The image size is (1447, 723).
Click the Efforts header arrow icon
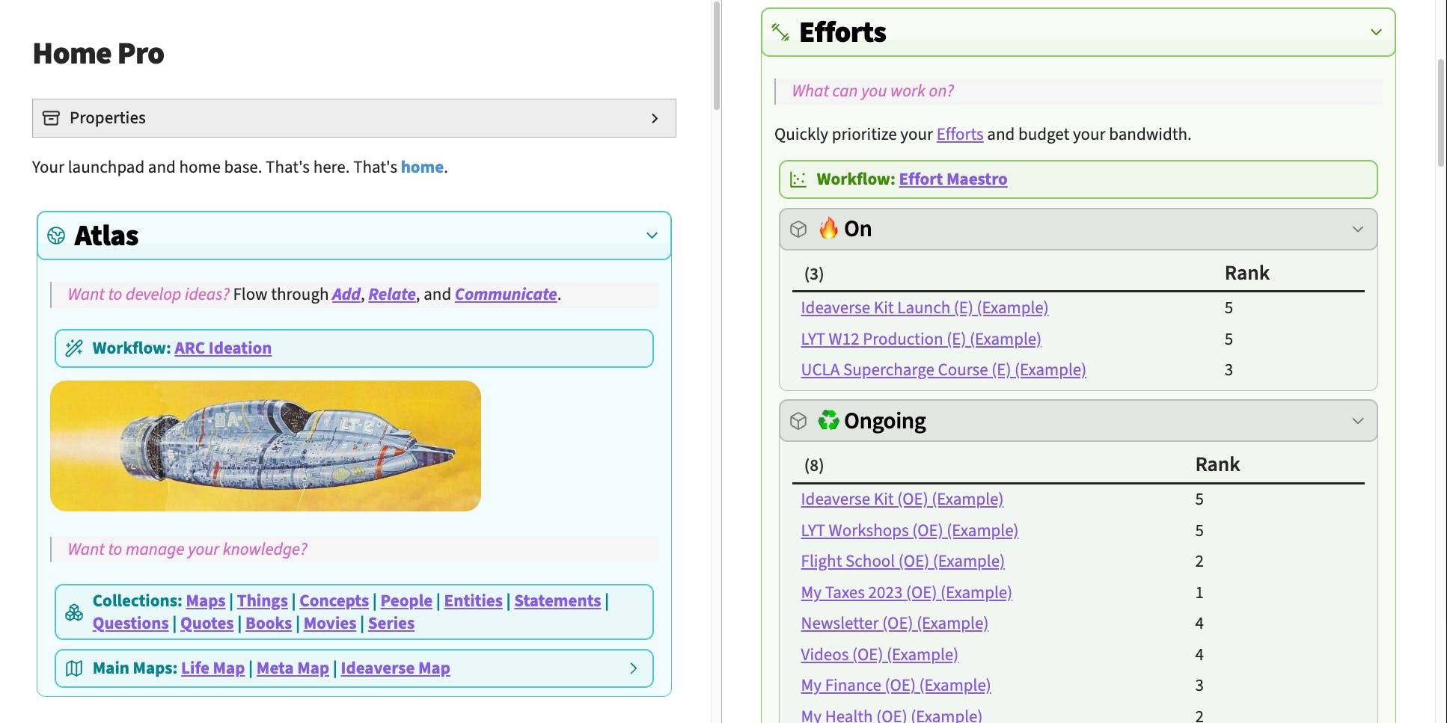coord(780,32)
